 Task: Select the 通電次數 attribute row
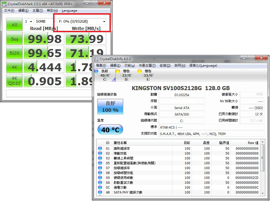[178, 188]
